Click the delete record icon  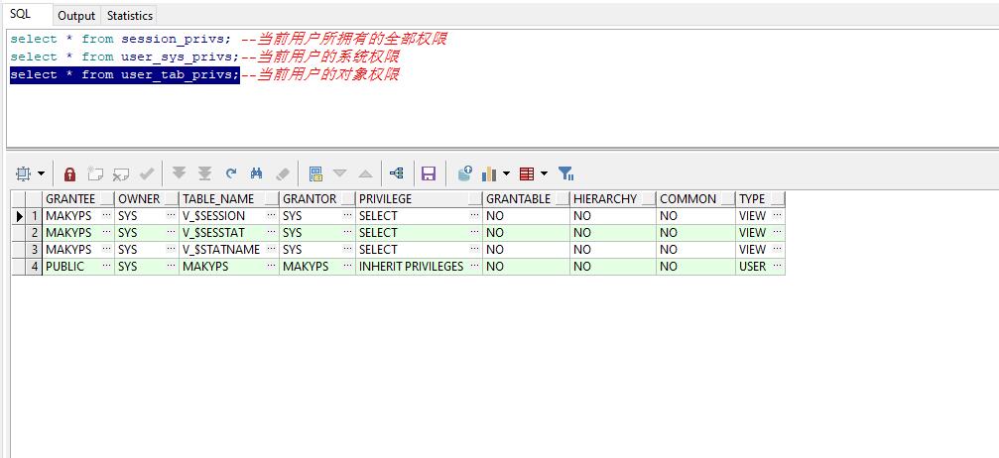pyautogui.click(x=121, y=173)
